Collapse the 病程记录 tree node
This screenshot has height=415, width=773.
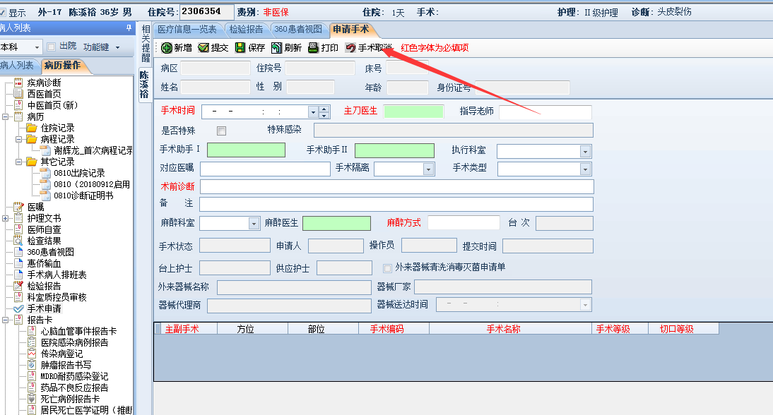pos(19,139)
